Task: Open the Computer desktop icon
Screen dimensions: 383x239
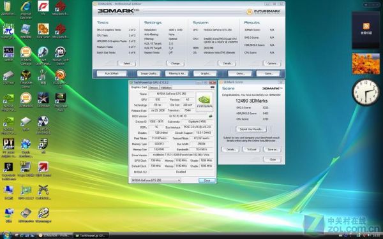Action: click(8, 192)
